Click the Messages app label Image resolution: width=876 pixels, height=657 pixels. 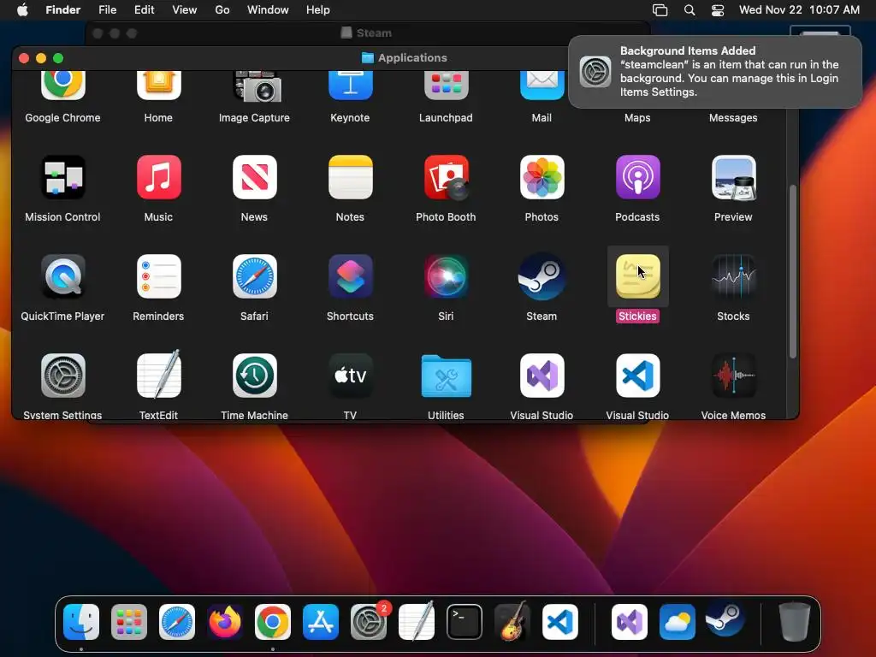(733, 118)
